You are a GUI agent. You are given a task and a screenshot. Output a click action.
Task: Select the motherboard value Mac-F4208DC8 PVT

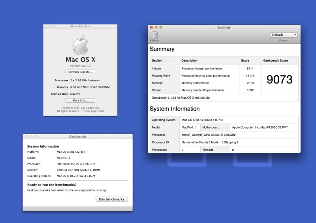(260, 127)
